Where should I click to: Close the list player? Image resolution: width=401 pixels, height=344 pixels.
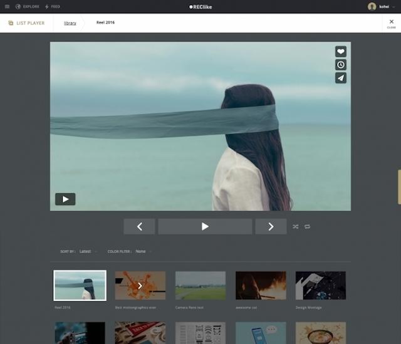click(x=391, y=23)
